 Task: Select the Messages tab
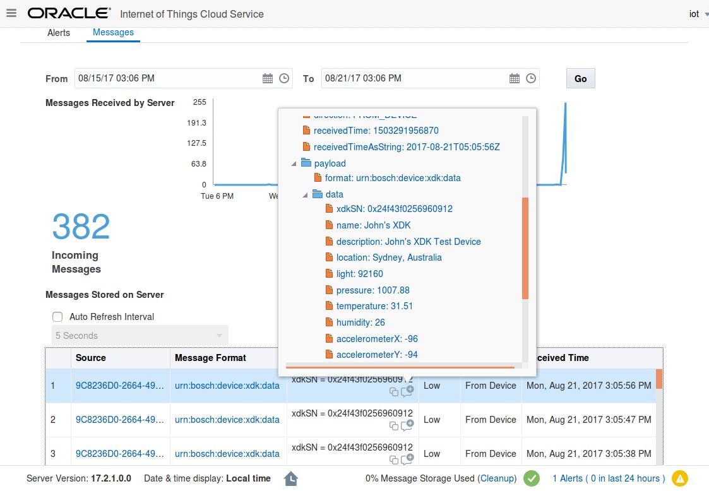(x=113, y=32)
